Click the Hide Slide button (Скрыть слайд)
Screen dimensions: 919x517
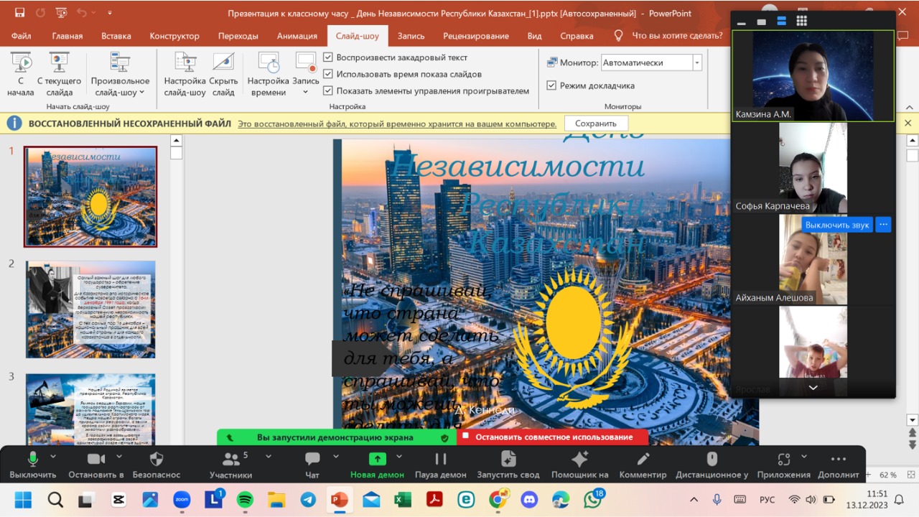pyautogui.click(x=223, y=74)
